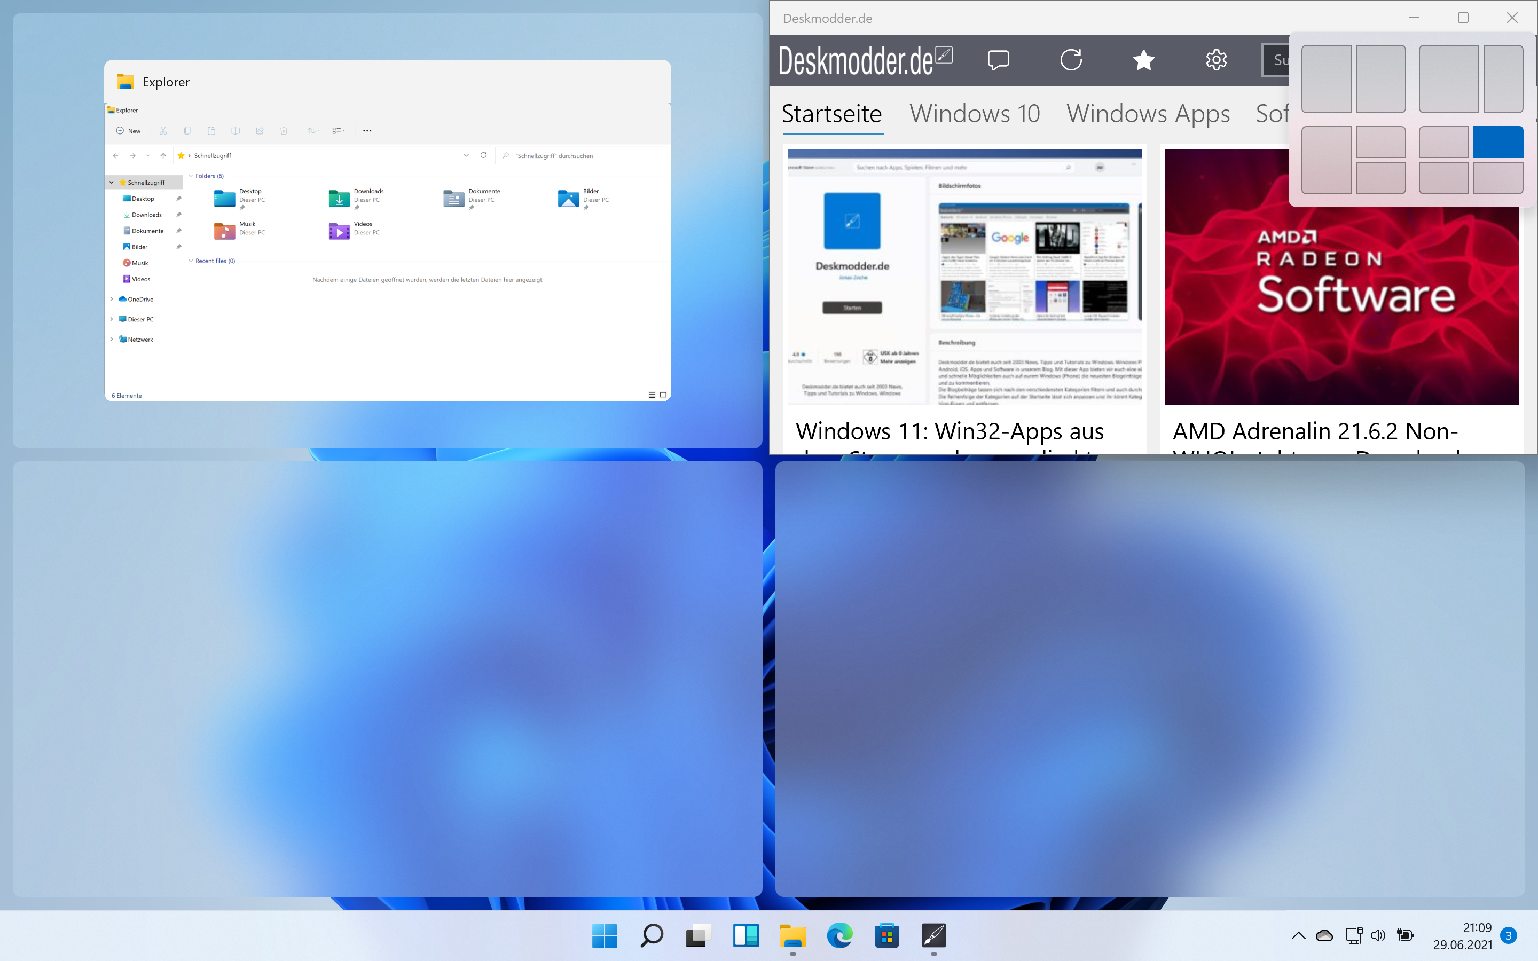Snap to bottom-right zone of three-zone layout
This screenshot has height=961, width=1538.
[x=1380, y=178]
